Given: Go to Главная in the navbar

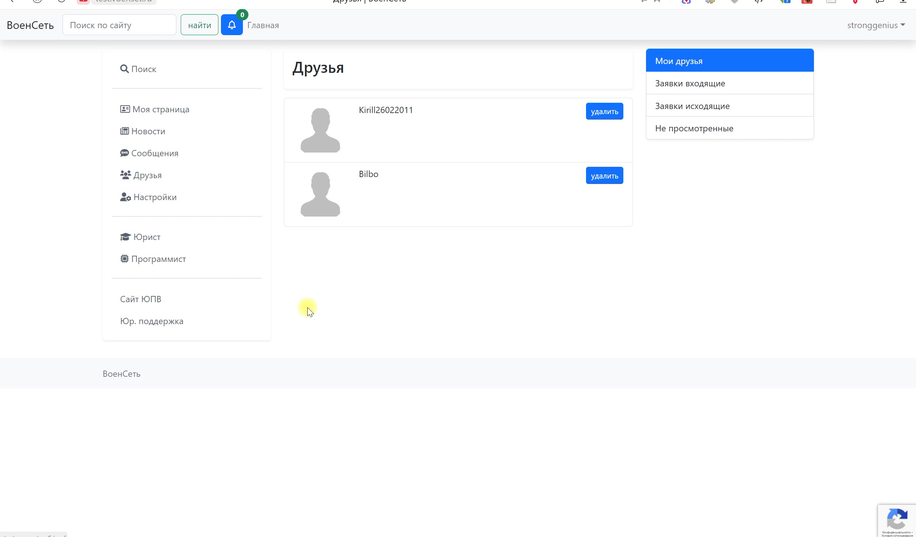Looking at the screenshot, I should point(263,25).
